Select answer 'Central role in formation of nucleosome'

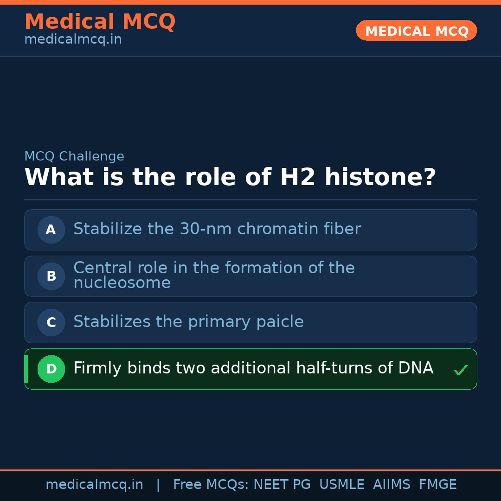214,275
